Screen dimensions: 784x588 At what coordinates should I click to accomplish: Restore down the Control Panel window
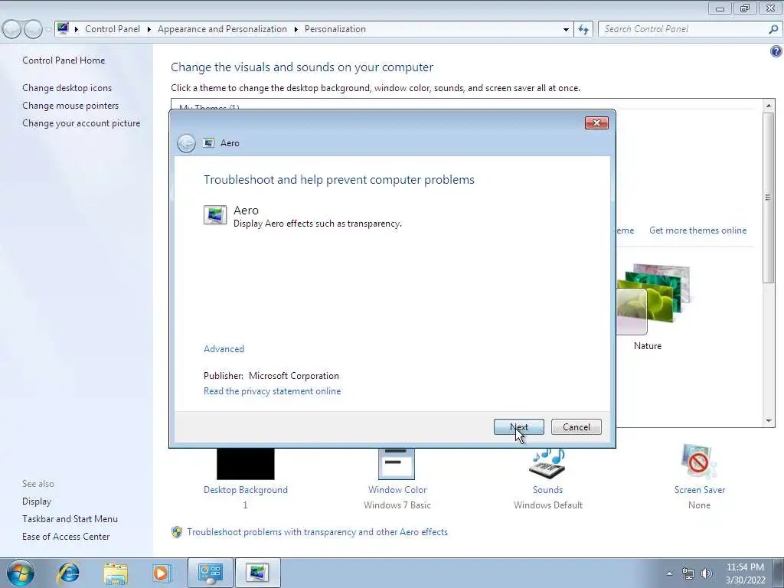(745, 8)
